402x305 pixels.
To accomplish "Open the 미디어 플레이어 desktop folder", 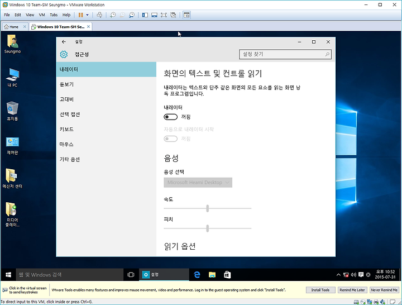I will pyautogui.click(x=12, y=215).
